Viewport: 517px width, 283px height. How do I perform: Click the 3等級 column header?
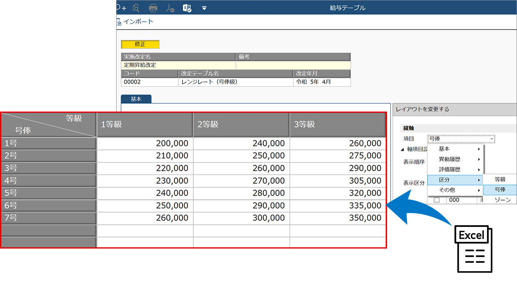click(338, 125)
